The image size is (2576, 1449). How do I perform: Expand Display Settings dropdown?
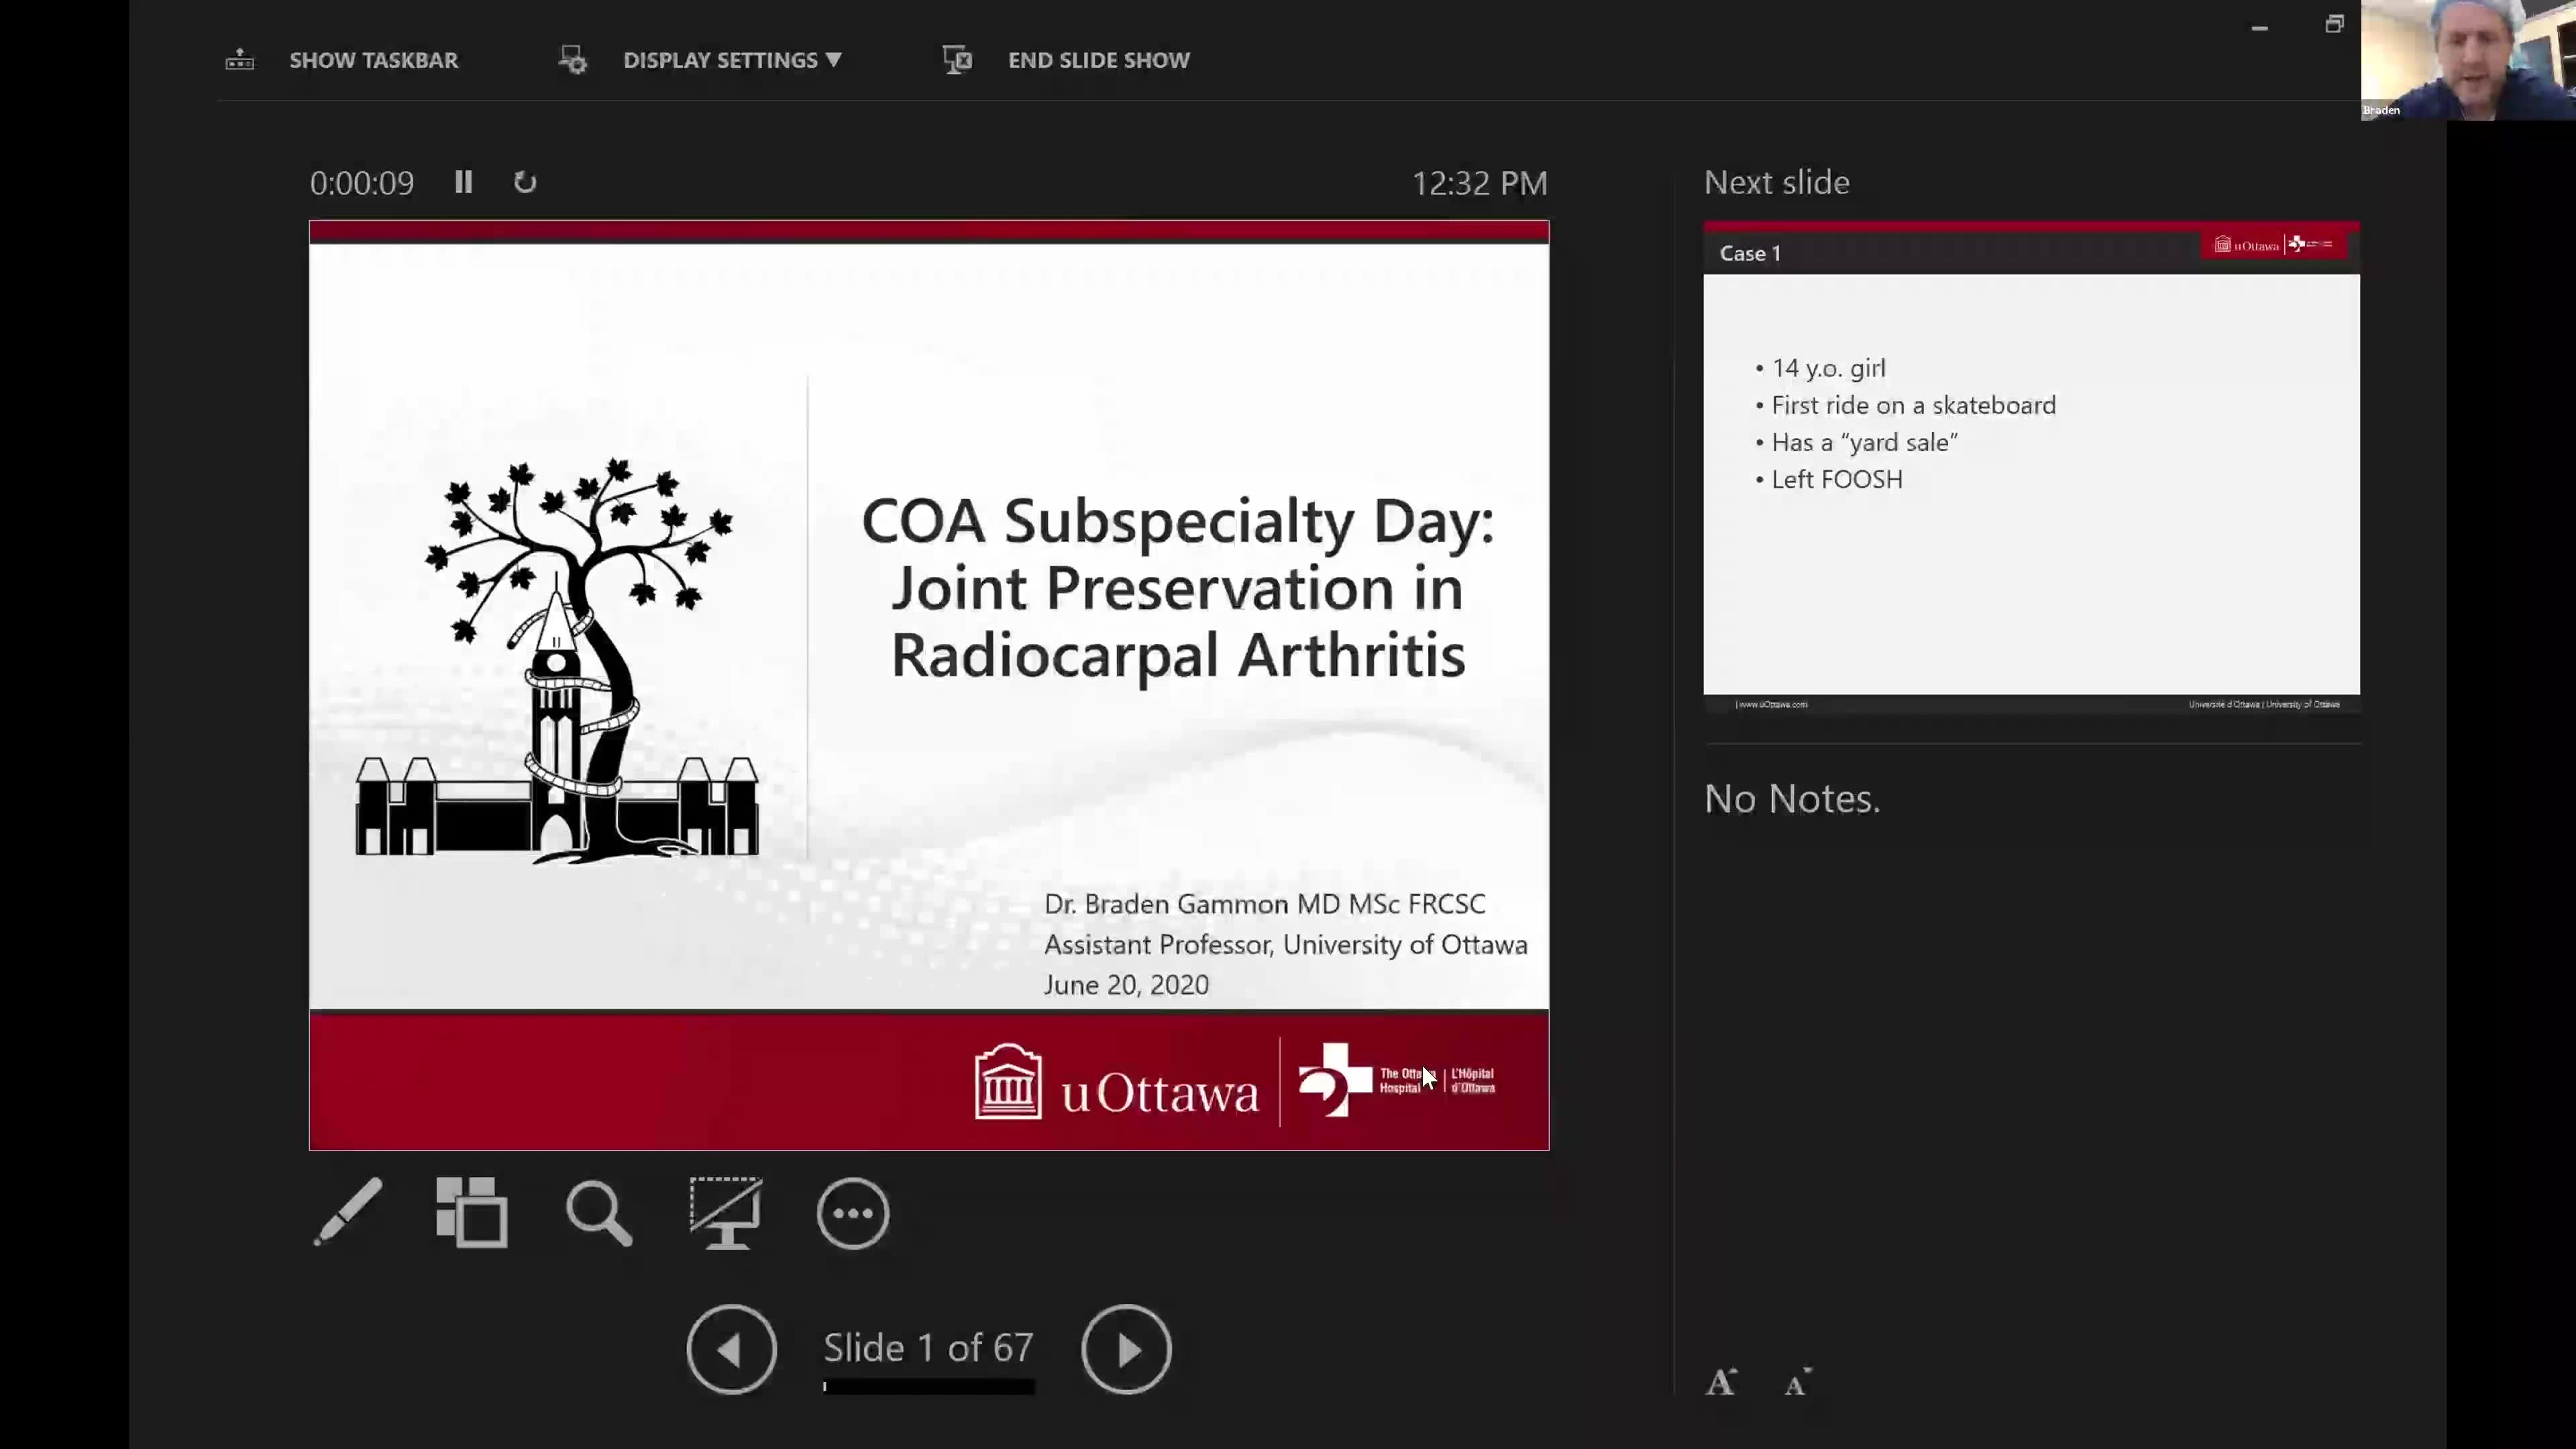[732, 60]
